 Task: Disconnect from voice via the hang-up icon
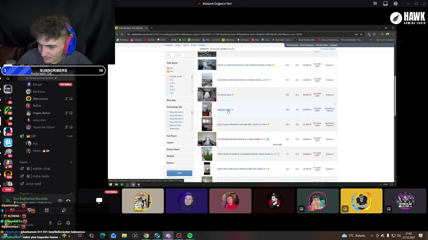click(68, 200)
